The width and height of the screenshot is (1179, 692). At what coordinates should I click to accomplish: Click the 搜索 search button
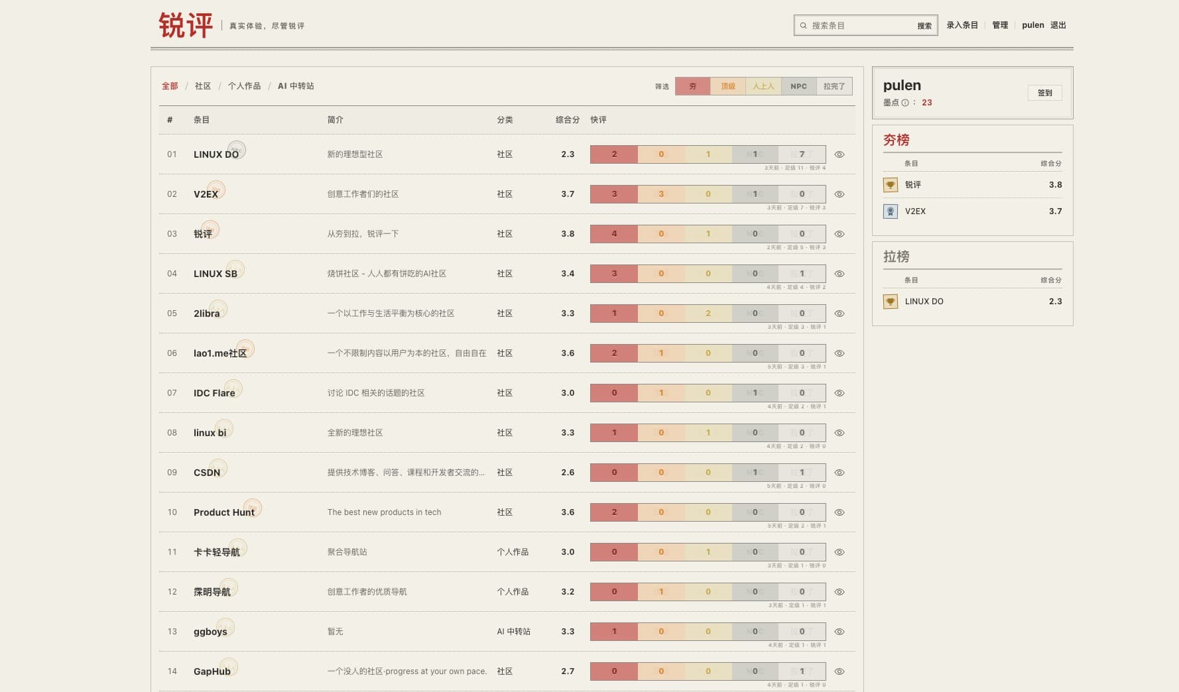pos(924,26)
